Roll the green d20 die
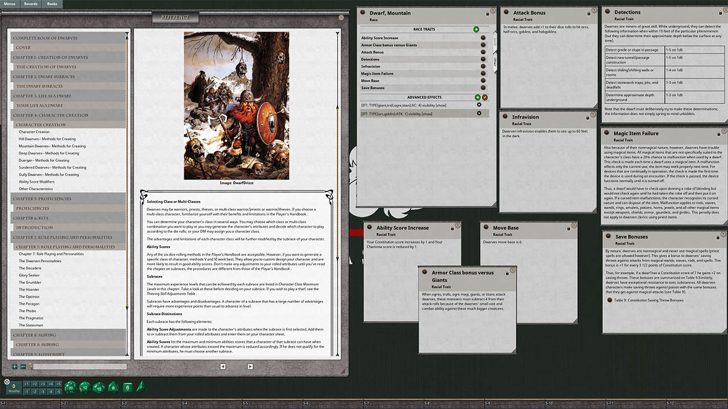Viewport: 728px width, 409px height. pyautogui.click(x=70, y=387)
